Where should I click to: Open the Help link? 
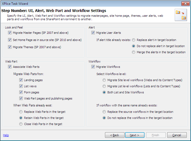(6, 135)
